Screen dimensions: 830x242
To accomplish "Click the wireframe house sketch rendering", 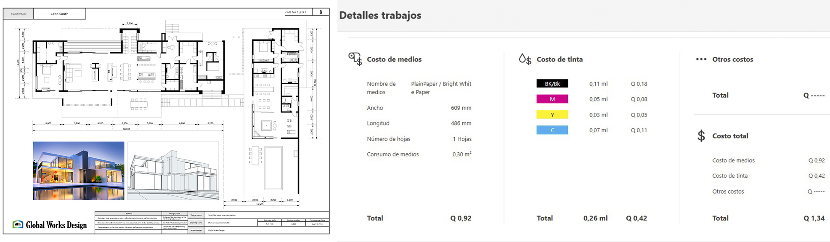I will coord(173,170).
